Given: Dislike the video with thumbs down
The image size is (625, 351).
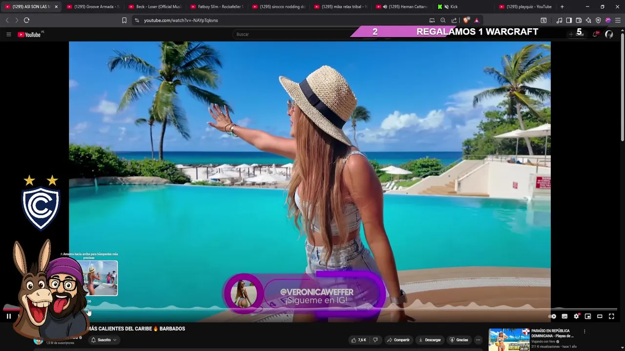Looking at the screenshot, I should pyautogui.click(x=375, y=340).
